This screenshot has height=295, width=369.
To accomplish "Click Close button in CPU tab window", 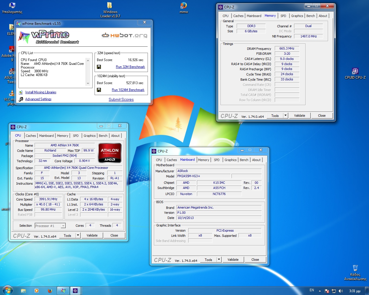I will [114, 235].
